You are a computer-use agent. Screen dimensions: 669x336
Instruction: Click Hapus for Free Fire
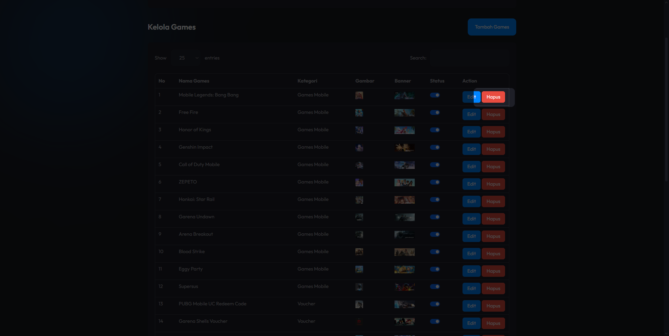click(493, 114)
